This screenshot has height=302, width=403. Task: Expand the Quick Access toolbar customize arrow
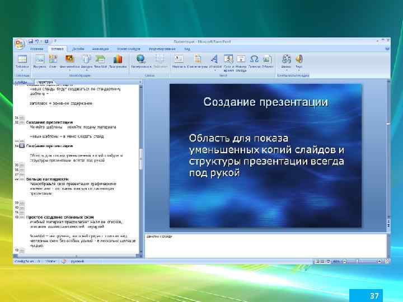point(55,41)
